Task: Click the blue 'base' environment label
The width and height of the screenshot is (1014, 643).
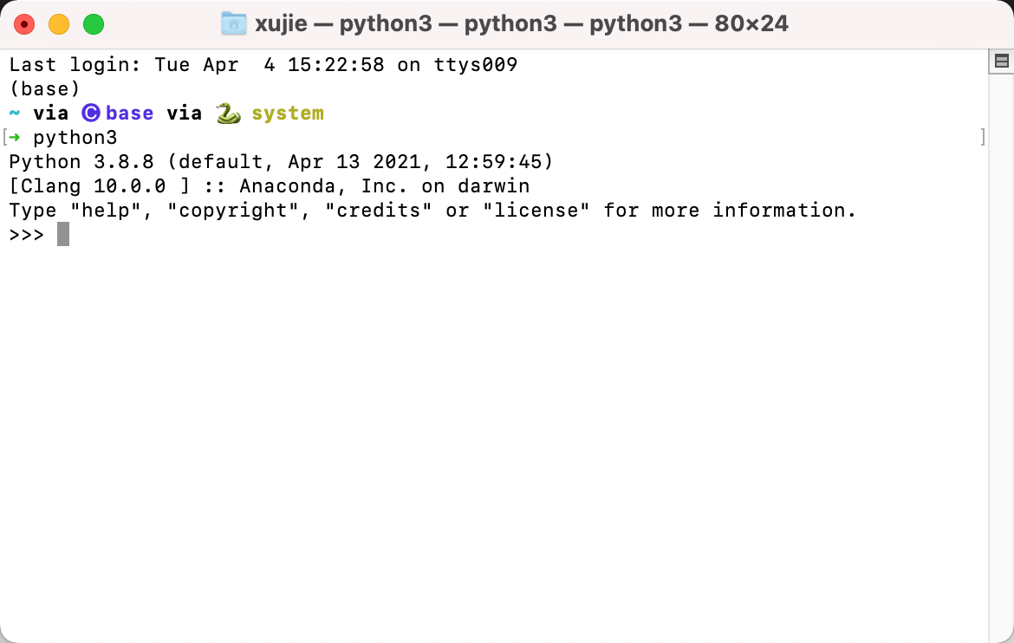Action: [x=131, y=113]
